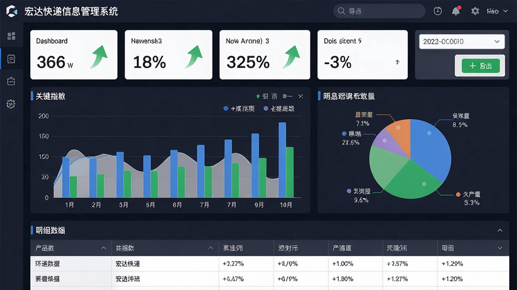Expand the last table column's down chevron
The height and width of the screenshot is (290, 517).
500,248
